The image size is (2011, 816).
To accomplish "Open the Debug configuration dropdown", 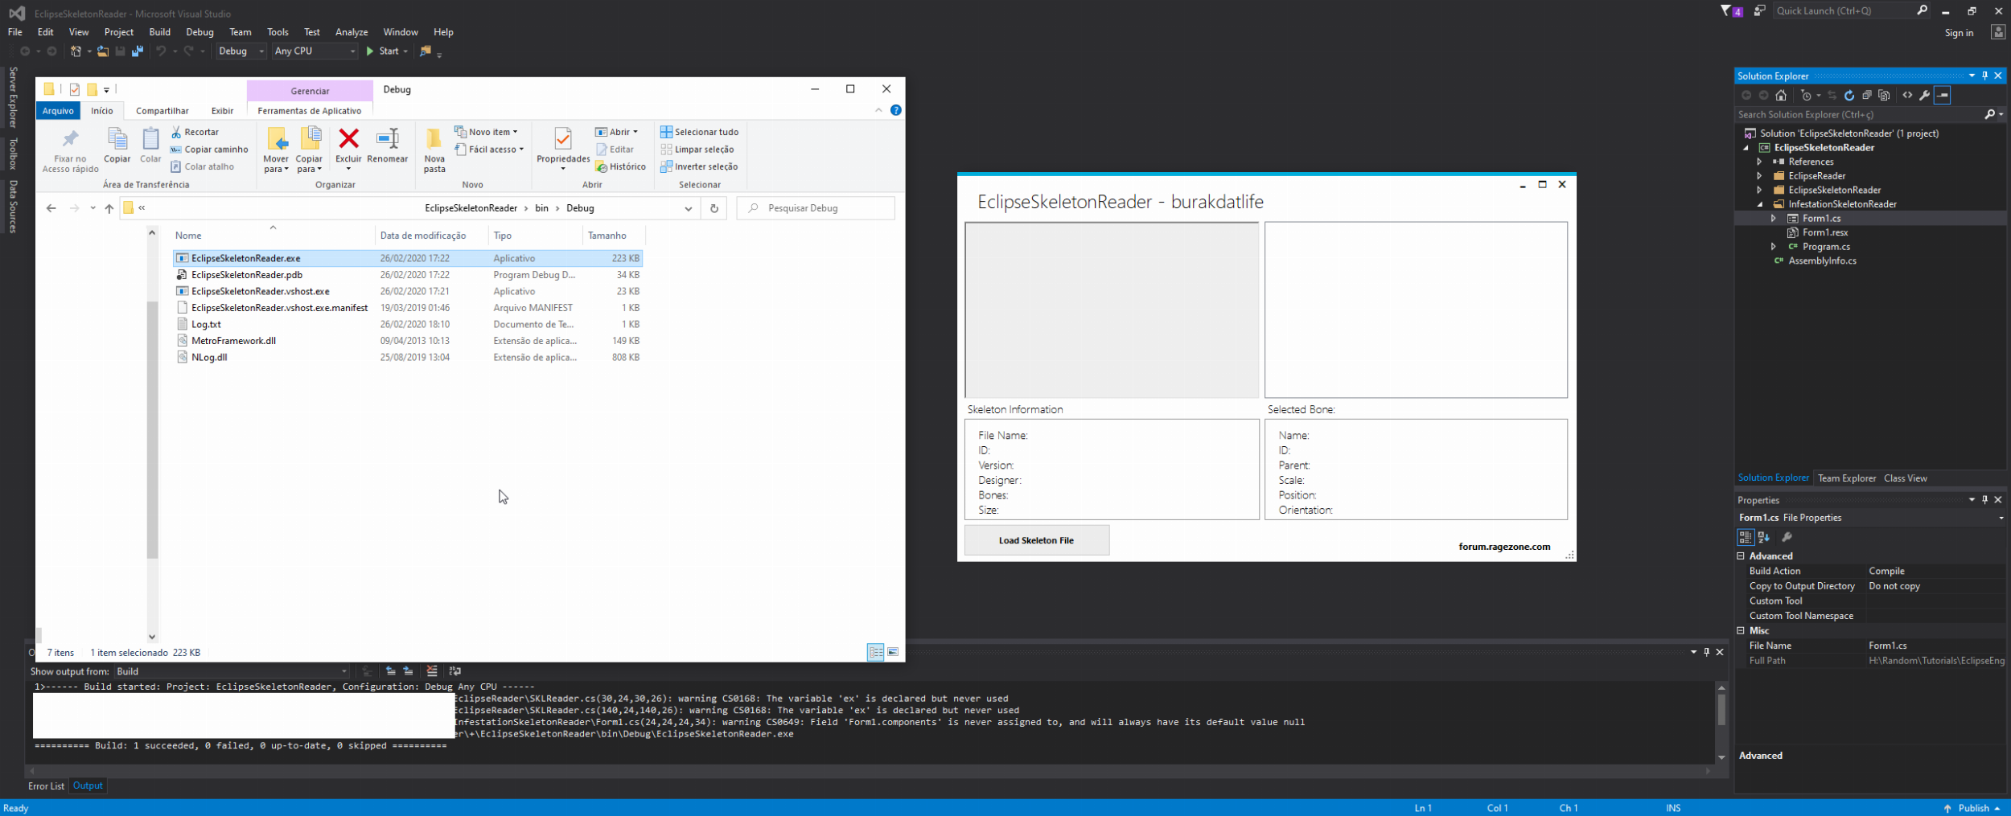I will coord(241,51).
